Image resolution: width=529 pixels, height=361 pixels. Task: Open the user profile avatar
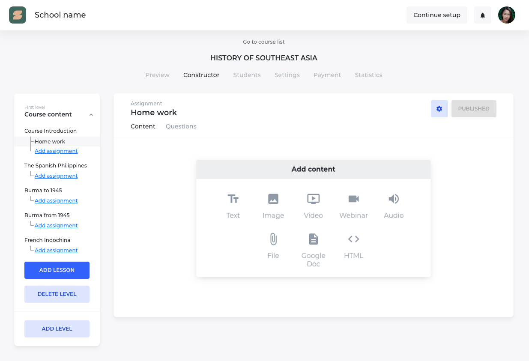coord(506,15)
